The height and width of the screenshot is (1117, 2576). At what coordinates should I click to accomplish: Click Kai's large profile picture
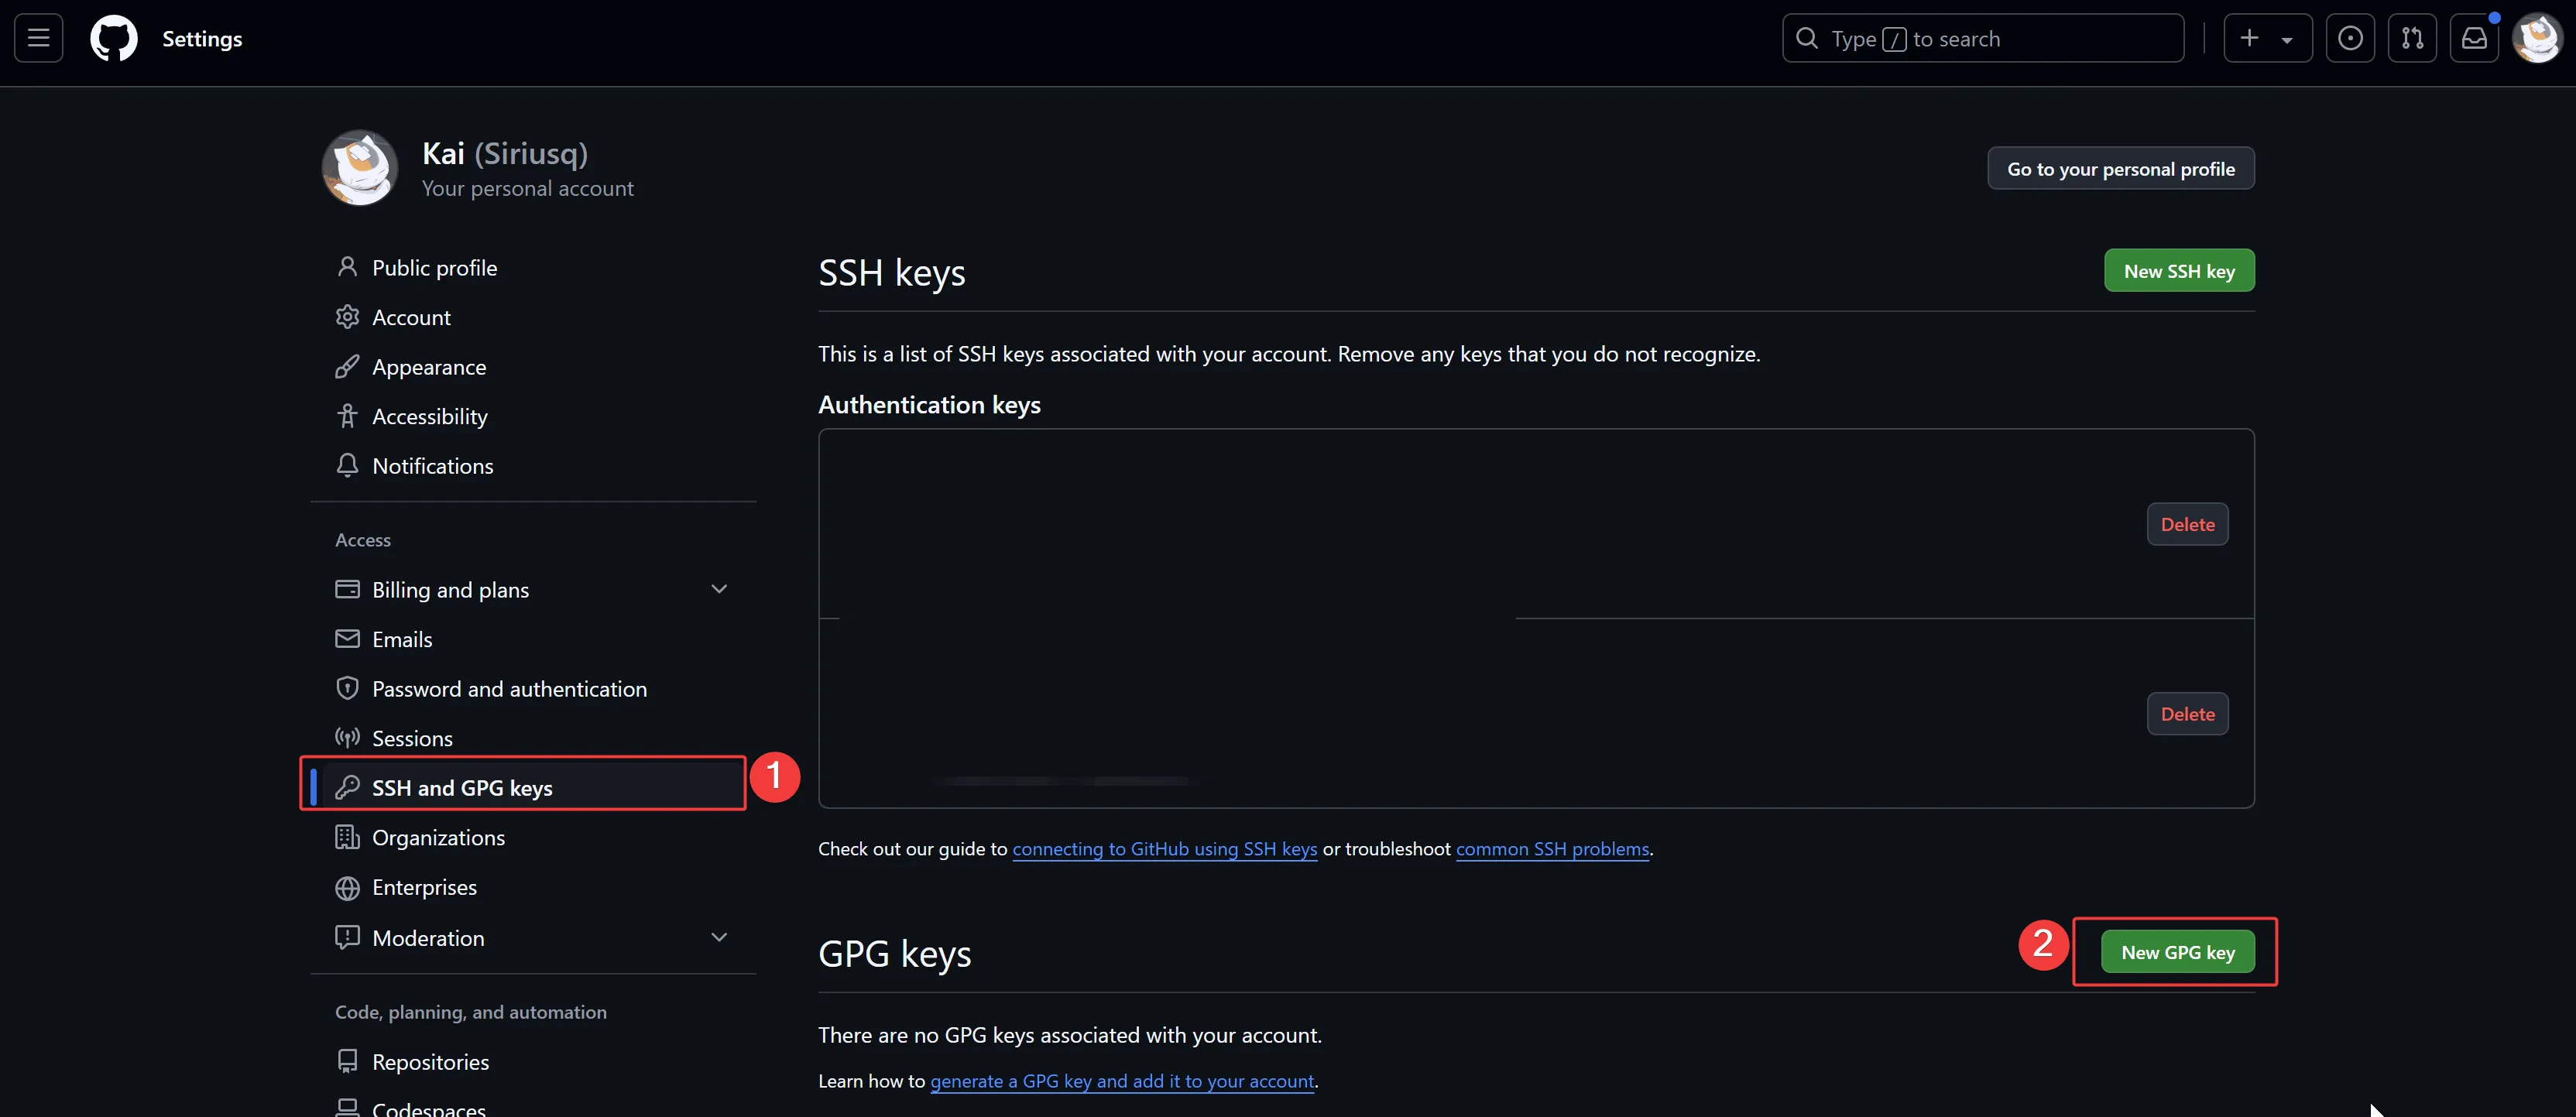click(x=360, y=167)
